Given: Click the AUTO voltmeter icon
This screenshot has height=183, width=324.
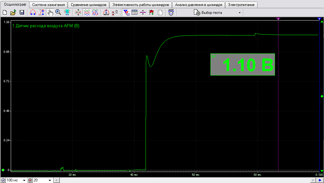Looking at the screenshot, I should pyautogui.click(x=171, y=13).
